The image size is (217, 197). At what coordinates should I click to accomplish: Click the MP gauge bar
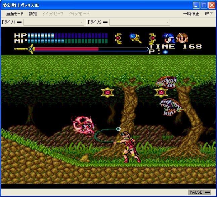(x=68, y=41)
